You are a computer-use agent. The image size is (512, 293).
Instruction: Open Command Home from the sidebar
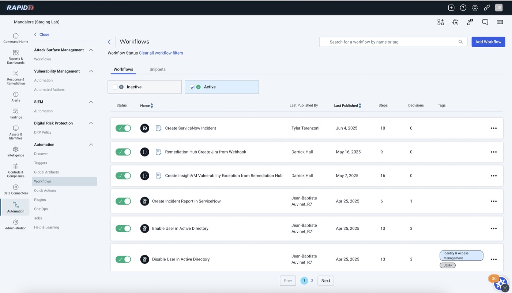pyautogui.click(x=16, y=38)
